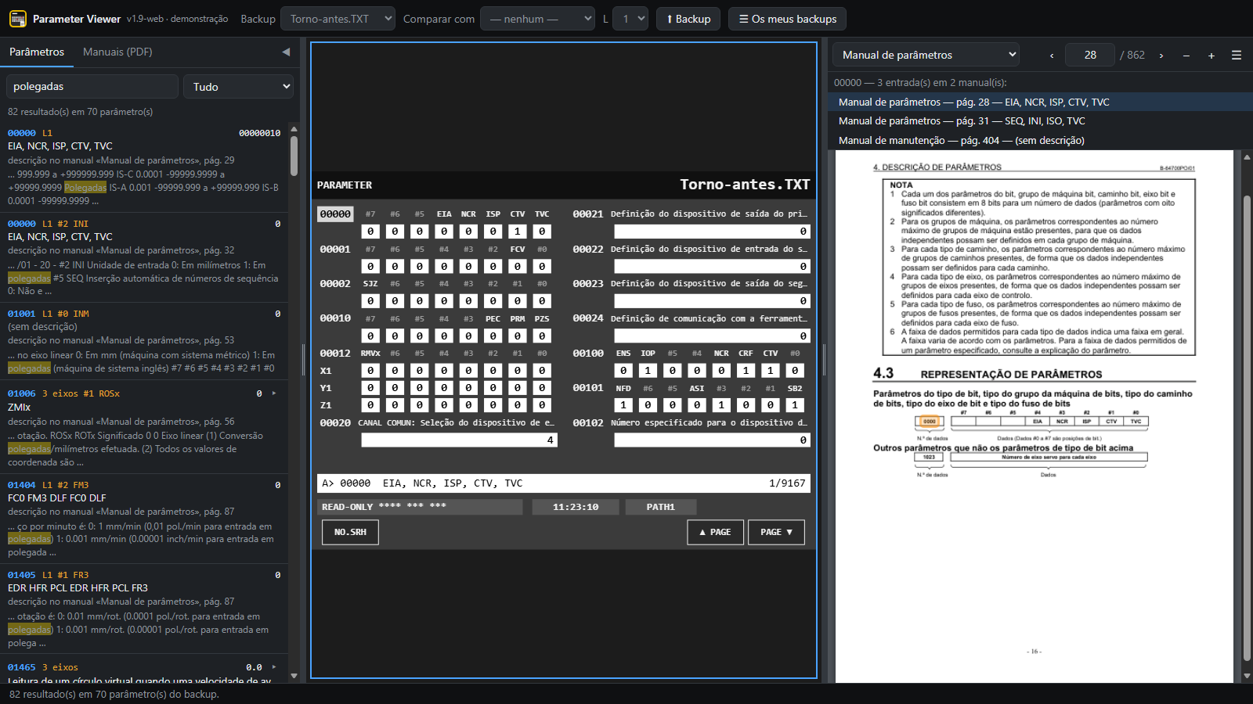Image resolution: width=1253 pixels, height=704 pixels.
Task: Click the results list scrollbar thumb
Action: tap(294, 156)
